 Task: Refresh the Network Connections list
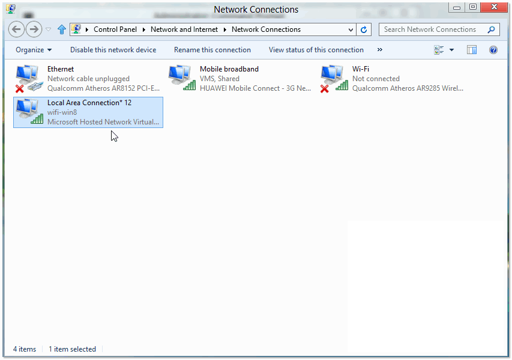[x=364, y=29]
